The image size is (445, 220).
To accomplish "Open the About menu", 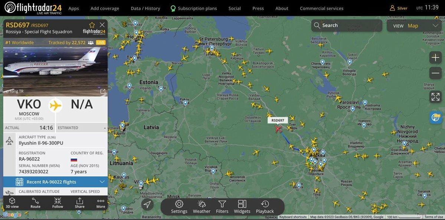I will pyautogui.click(x=282, y=9).
